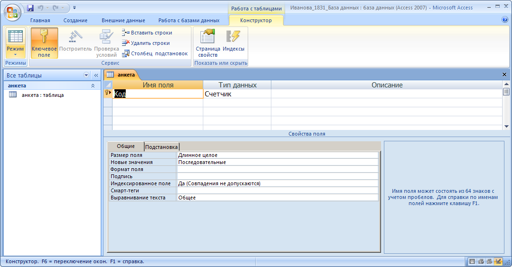Open the Работа с базами данных tab
The height and width of the screenshot is (267, 512).
click(x=189, y=20)
